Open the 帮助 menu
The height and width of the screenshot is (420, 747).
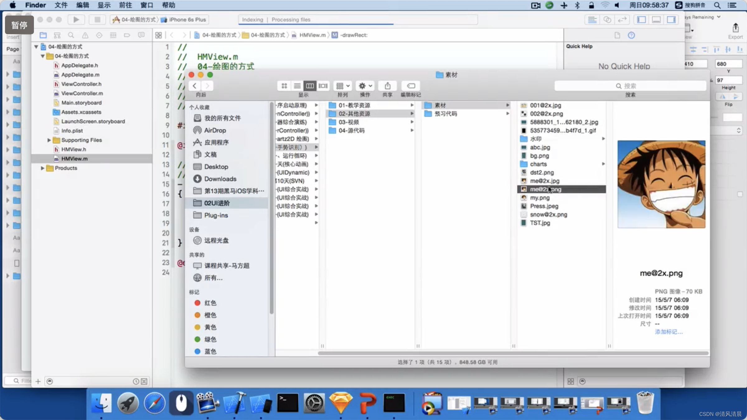[168, 5]
